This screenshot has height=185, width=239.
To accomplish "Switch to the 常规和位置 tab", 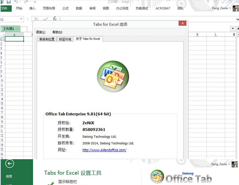I will pos(46,39).
